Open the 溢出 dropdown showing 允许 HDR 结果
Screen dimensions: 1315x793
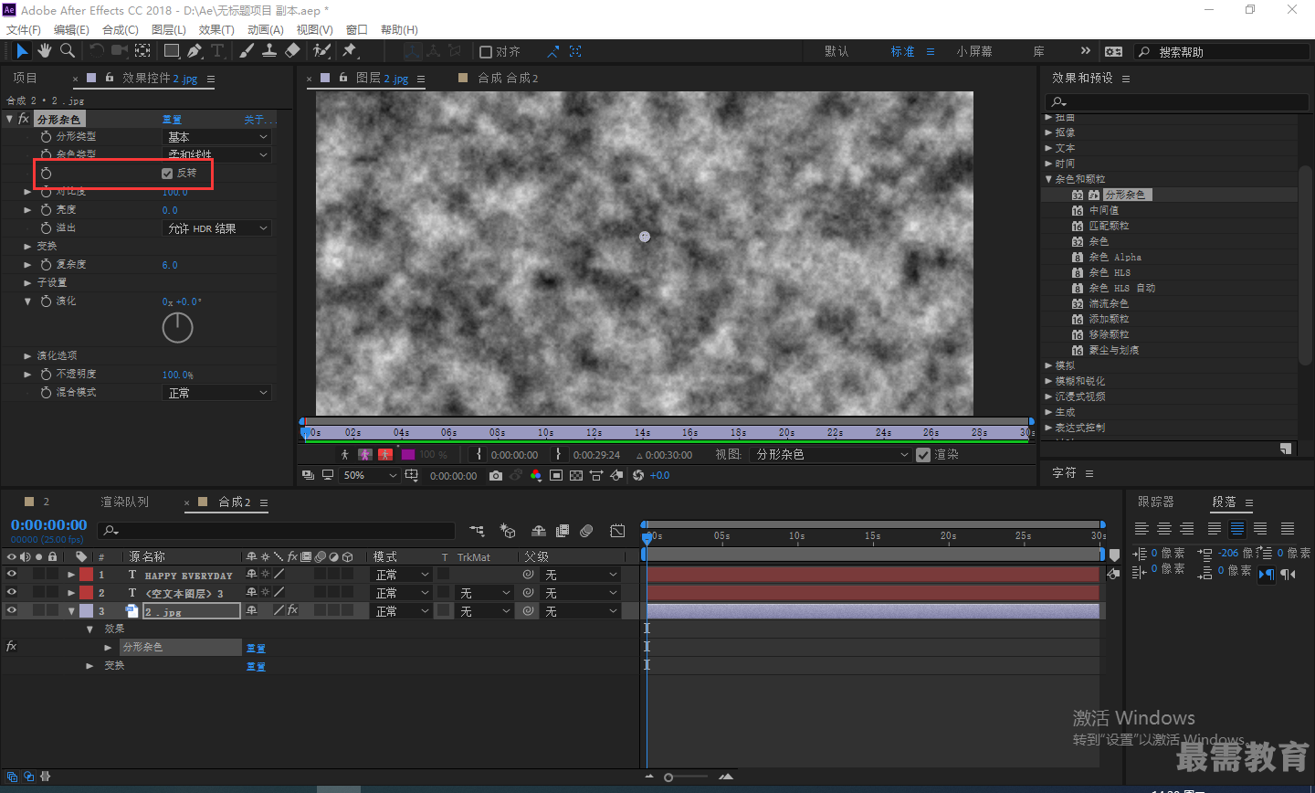[217, 227]
